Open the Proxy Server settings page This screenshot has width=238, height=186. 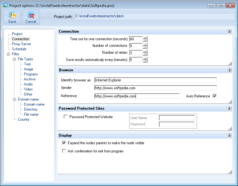tap(21, 44)
